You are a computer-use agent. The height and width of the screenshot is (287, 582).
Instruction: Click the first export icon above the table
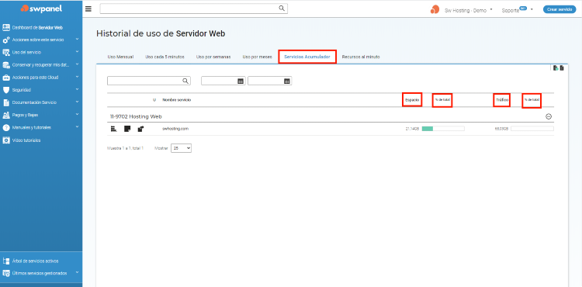[x=556, y=67]
